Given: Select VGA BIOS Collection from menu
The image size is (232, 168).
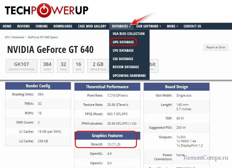Looking at the screenshot, I should [128, 34].
